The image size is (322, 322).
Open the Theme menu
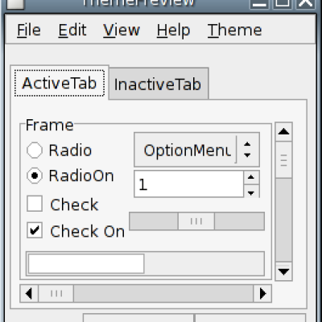(x=235, y=30)
